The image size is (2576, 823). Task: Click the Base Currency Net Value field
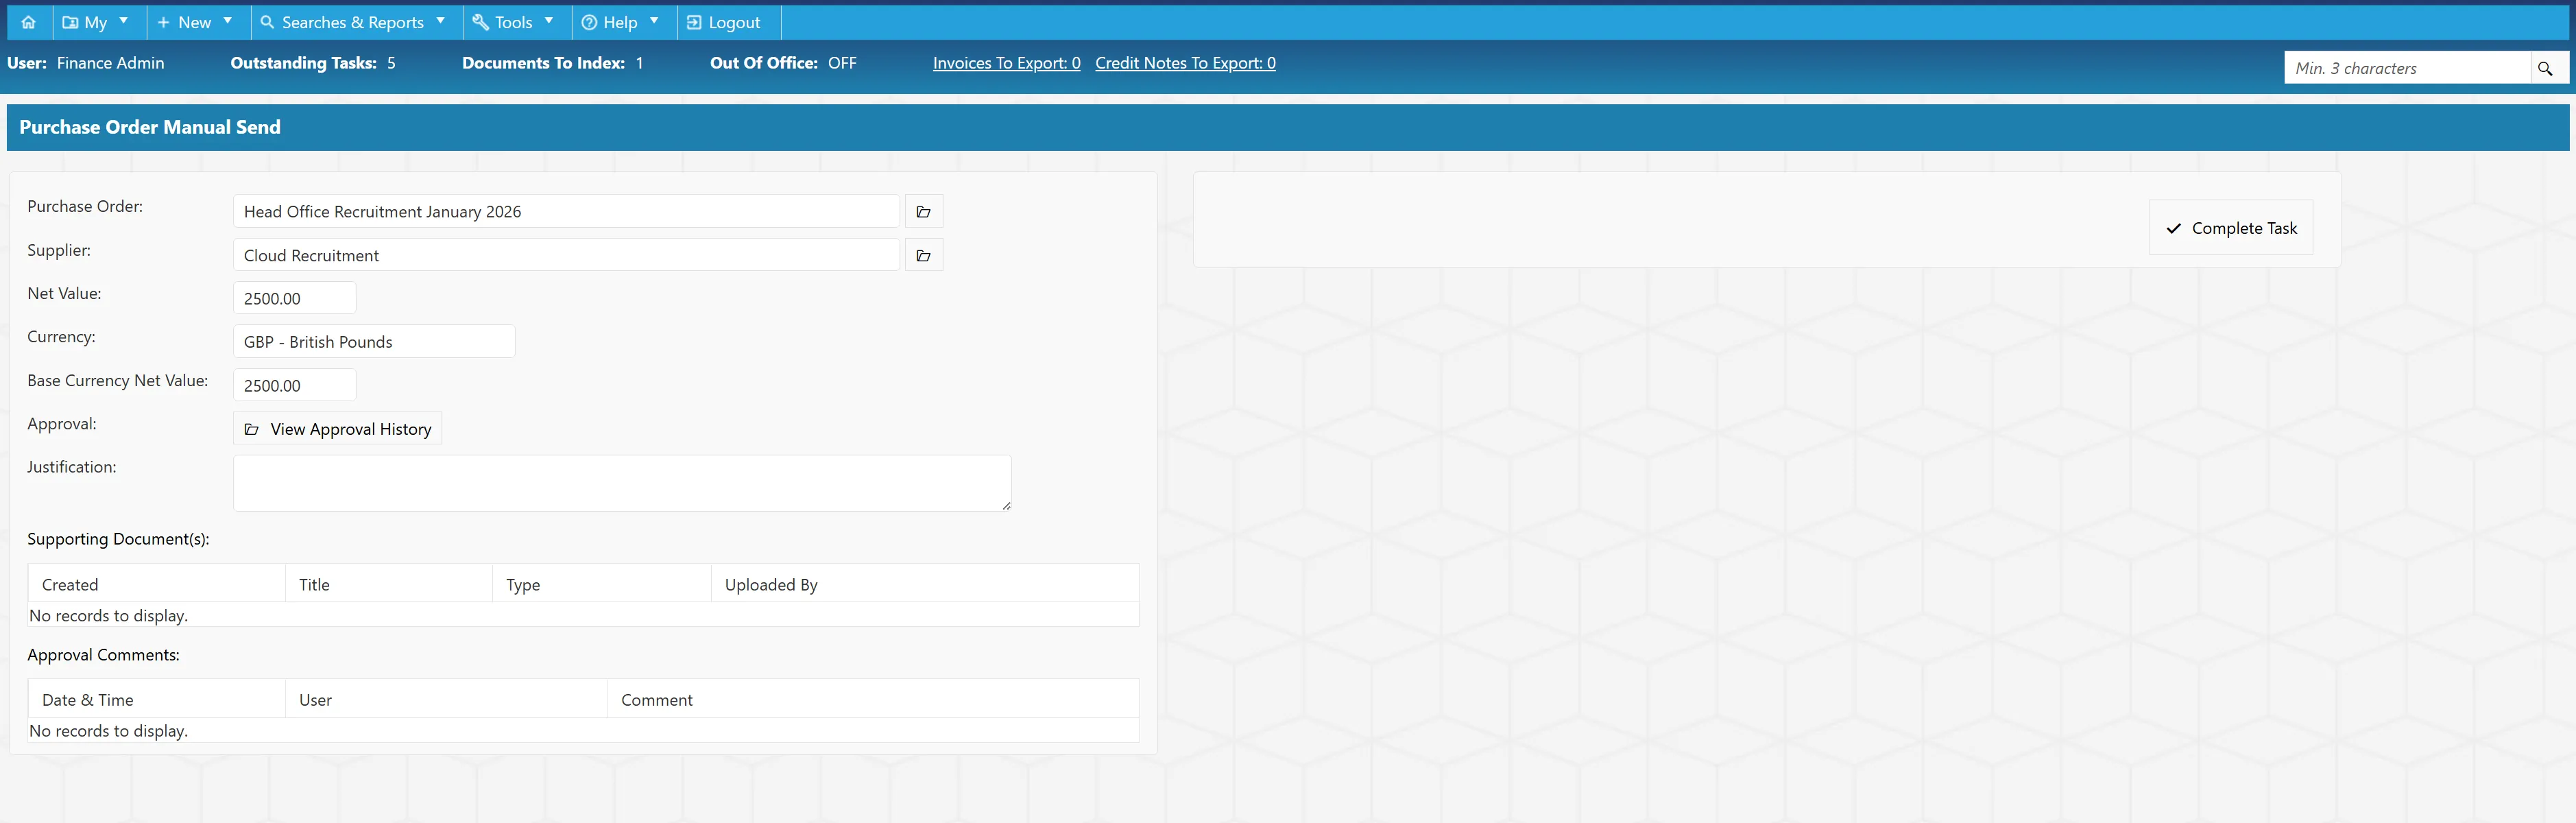294,386
